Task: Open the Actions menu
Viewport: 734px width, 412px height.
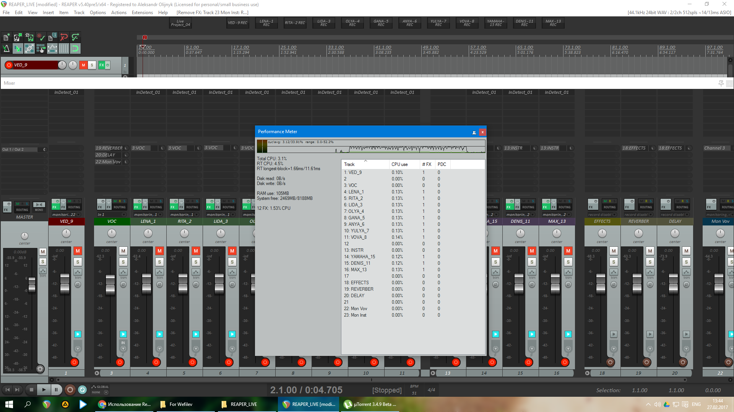Action: coord(119,13)
